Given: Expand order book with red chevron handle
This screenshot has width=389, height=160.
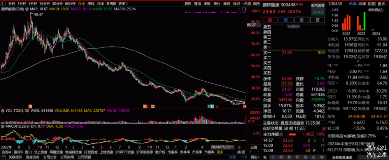Looking at the screenshot, I should coord(293,26).
